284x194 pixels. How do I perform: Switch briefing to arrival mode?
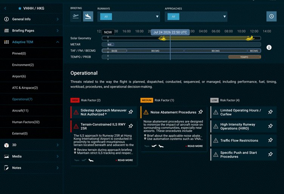tap(88, 16)
